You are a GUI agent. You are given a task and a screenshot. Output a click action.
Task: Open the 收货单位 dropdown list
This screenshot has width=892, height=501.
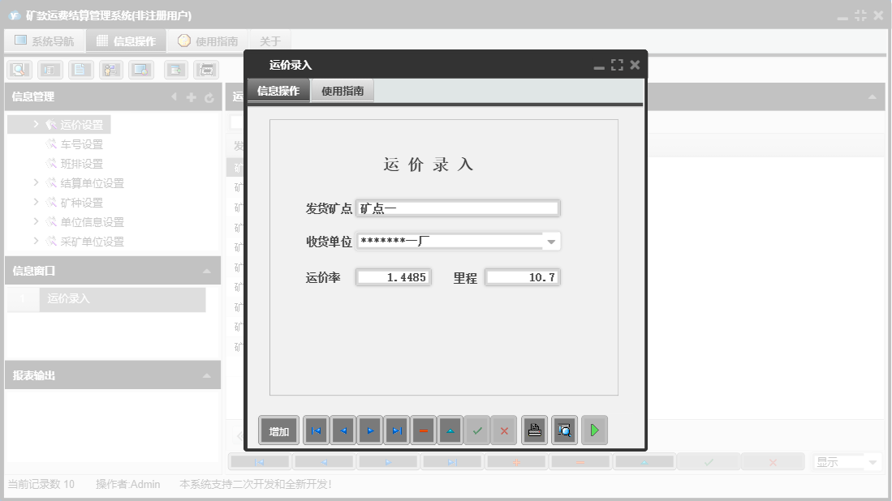tap(553, 241)
